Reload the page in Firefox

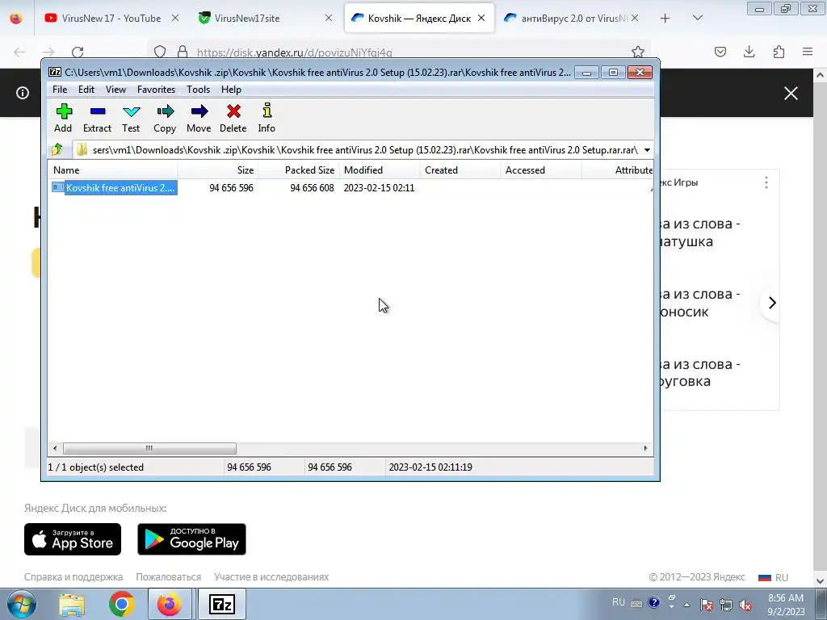[78, 52]
